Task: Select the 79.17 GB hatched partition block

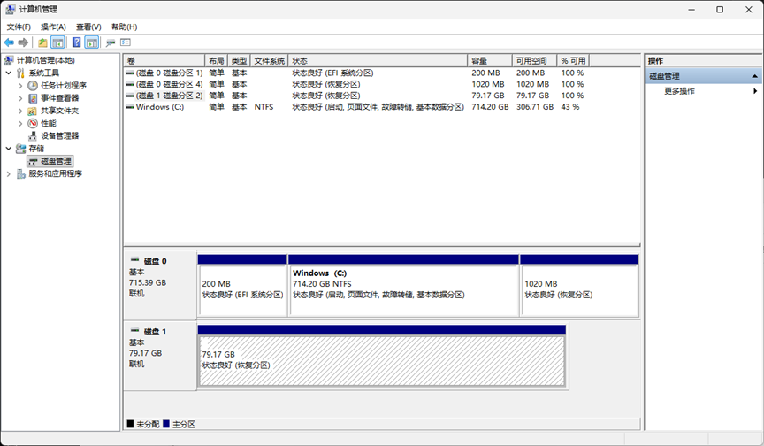Action: 381,357
